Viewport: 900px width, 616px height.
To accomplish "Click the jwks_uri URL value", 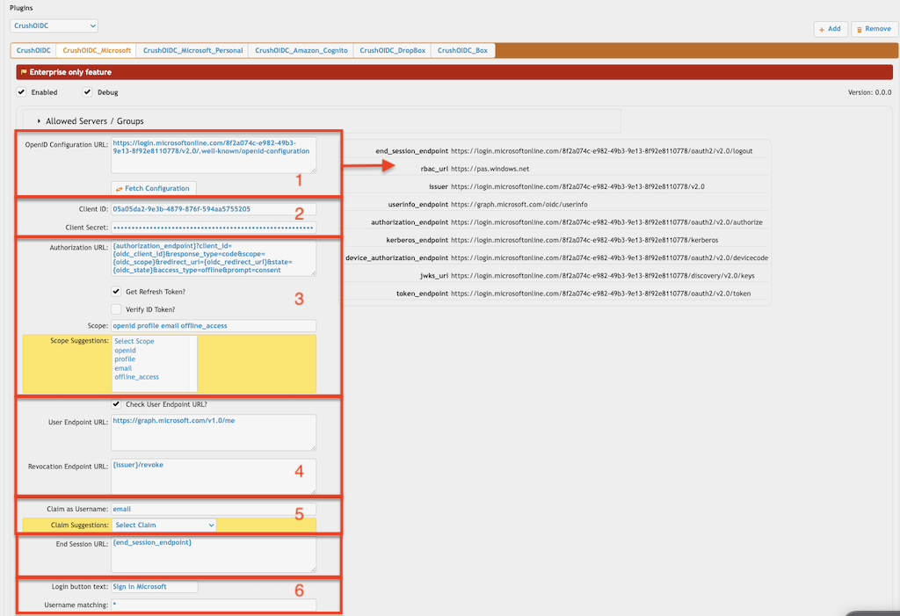I will point(603,276).
